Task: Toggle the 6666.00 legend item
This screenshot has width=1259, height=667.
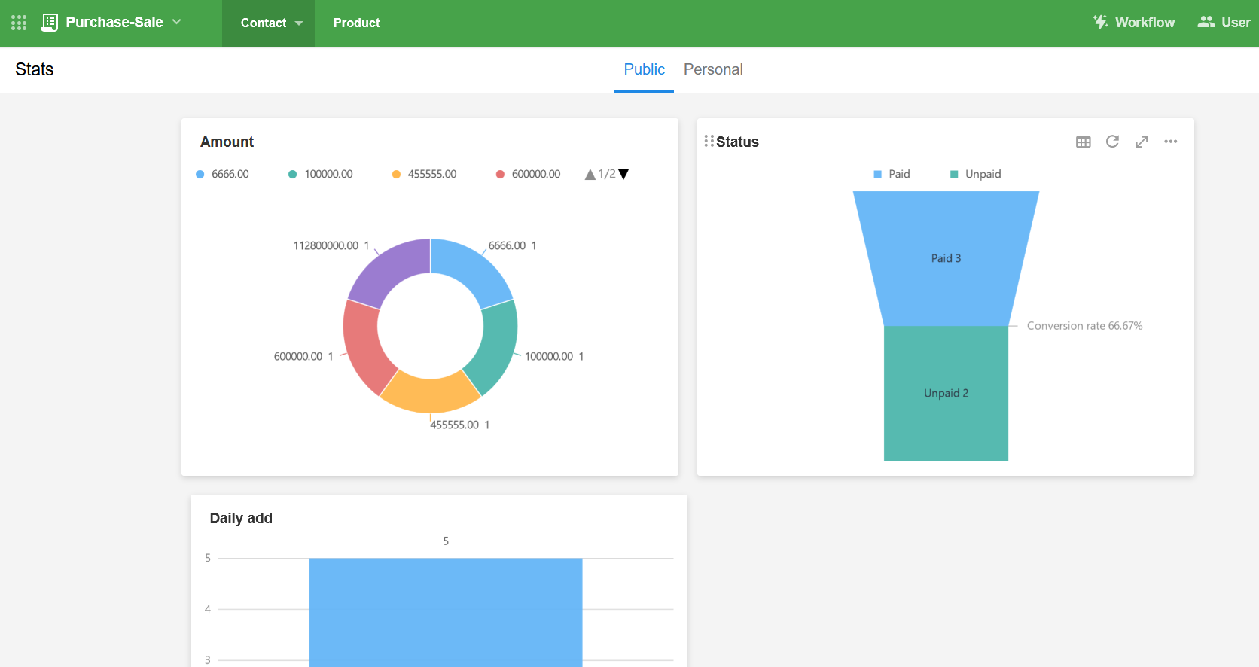Action: [222, 174]
